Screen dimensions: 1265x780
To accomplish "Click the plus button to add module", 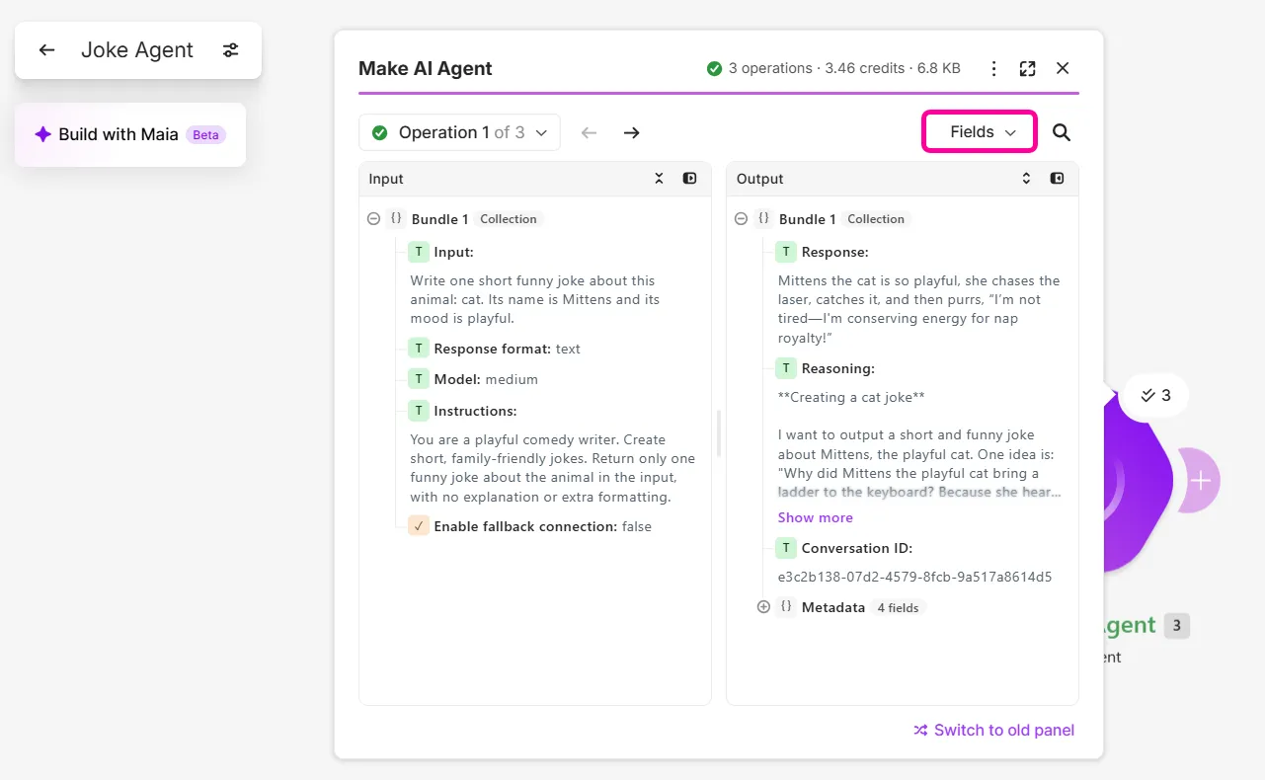I will pos(1200,481).
